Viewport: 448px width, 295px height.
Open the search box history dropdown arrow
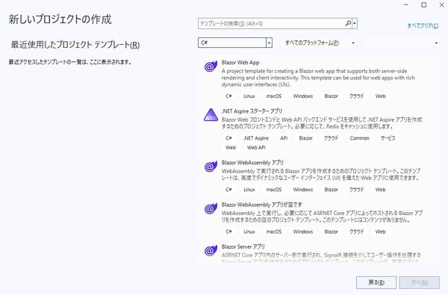click(355, 23)
